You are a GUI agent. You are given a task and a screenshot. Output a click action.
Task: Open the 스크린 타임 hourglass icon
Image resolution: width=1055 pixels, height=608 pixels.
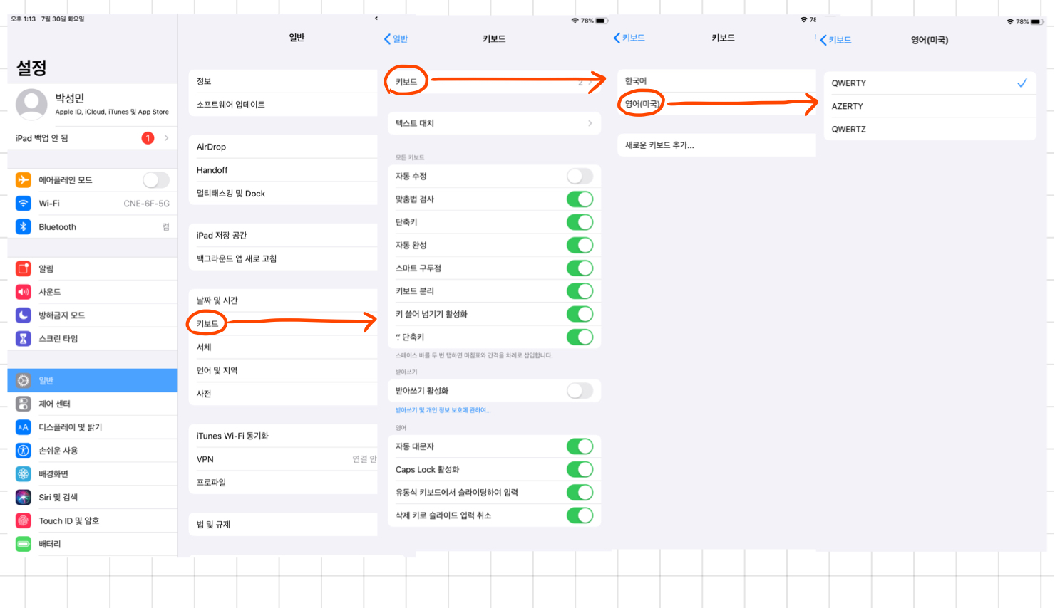24,339
